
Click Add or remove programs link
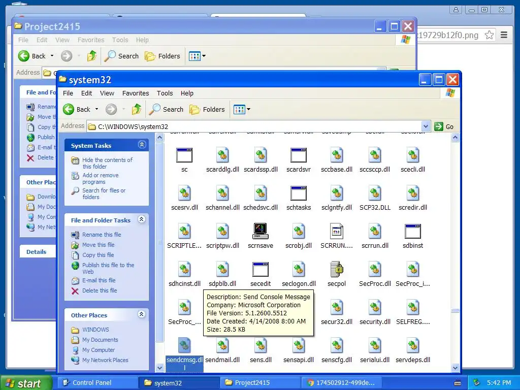pyautogui.click(x=101, y=178)
